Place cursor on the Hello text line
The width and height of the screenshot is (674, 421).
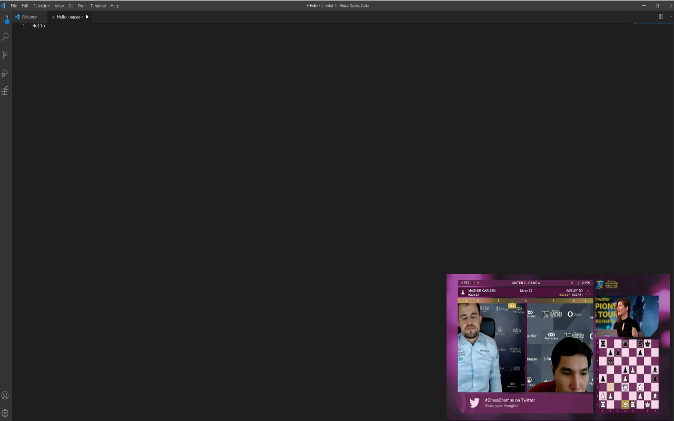pos(39,26)
